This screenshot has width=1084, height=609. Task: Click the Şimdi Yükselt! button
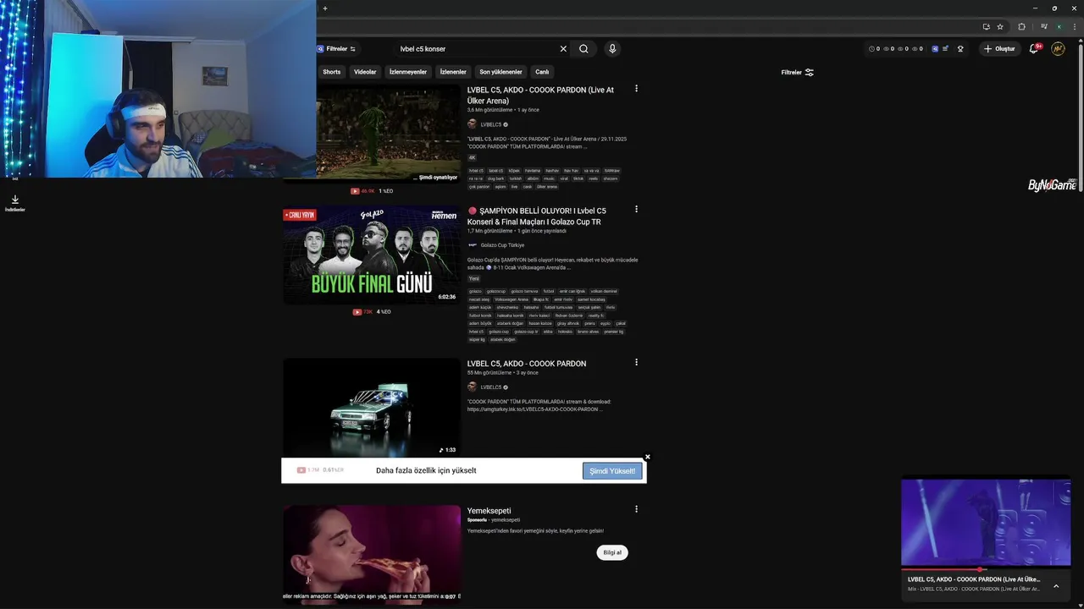[x=612, y=471]
